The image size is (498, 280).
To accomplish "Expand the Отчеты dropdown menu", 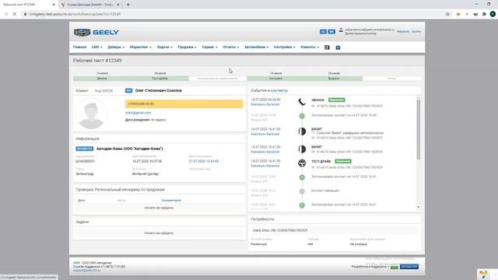I will point(231,47).
